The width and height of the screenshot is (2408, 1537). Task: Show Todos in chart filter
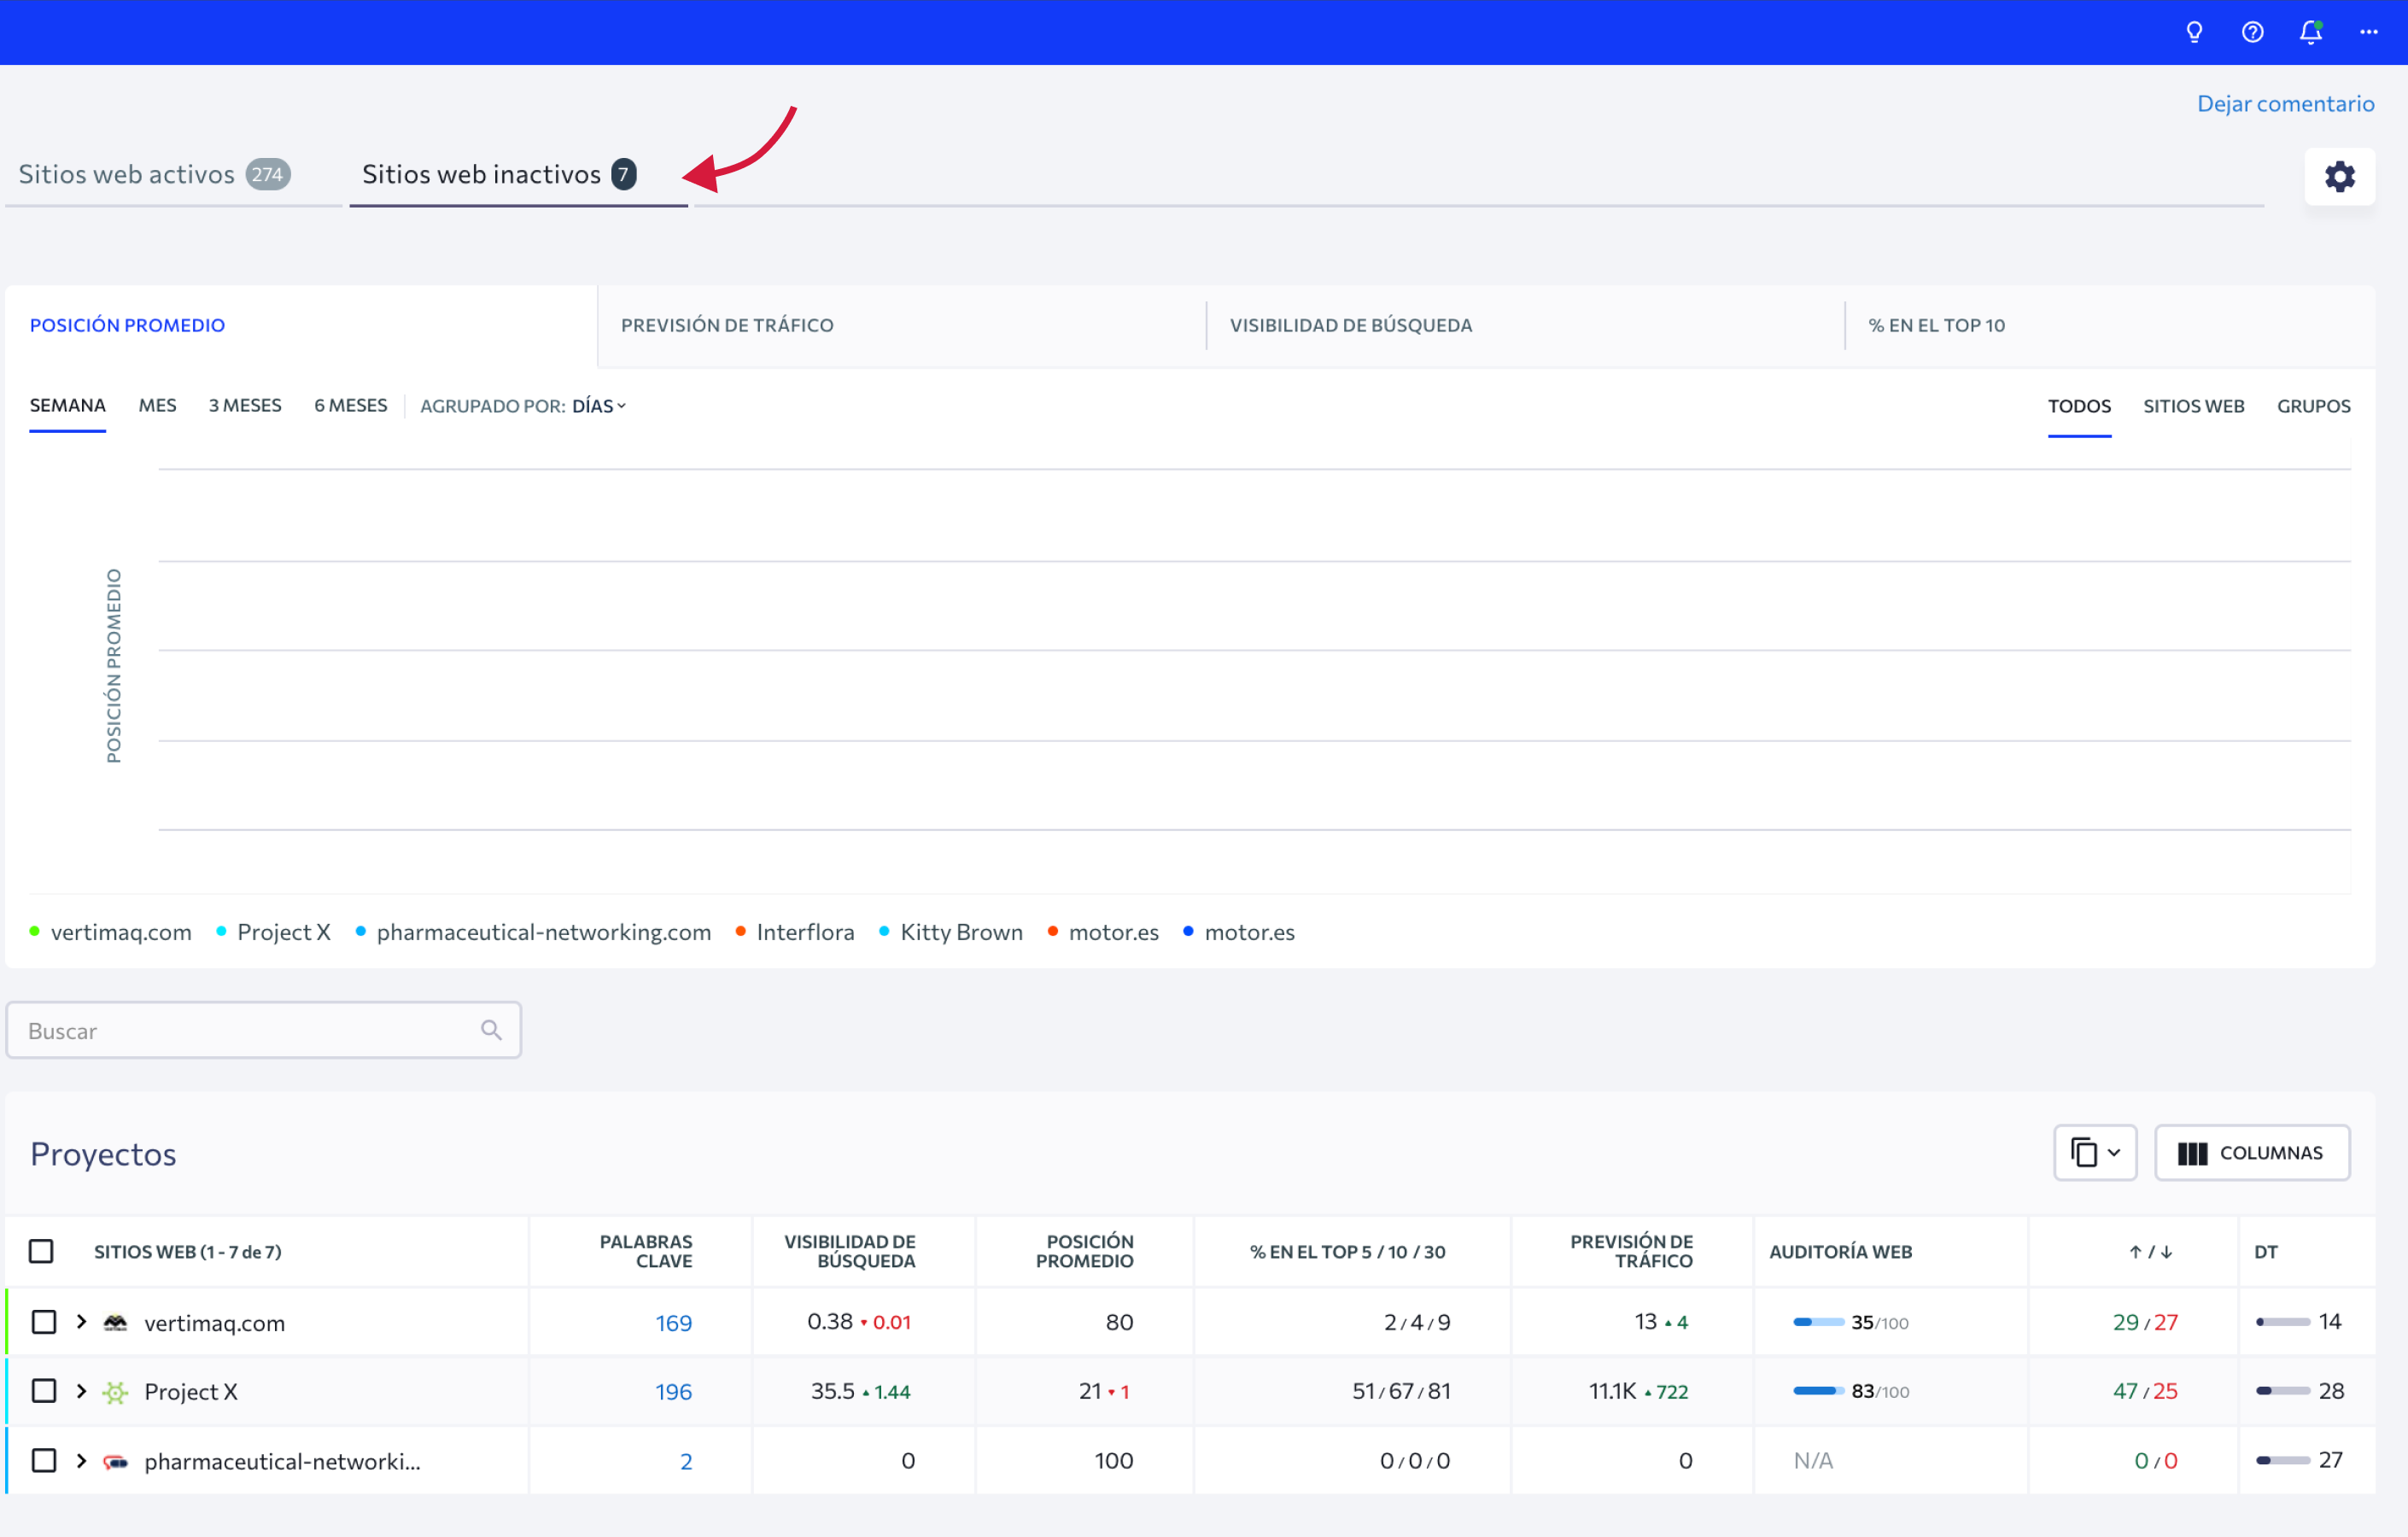point(2079,406)
